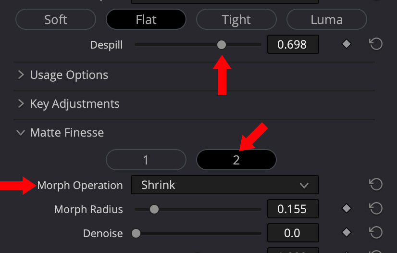
Task: Reset the Denoise value
Action: pyautogui.click(x=375, y=233)
